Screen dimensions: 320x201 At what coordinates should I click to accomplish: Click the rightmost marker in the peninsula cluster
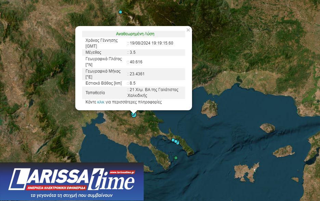[178, 143]
